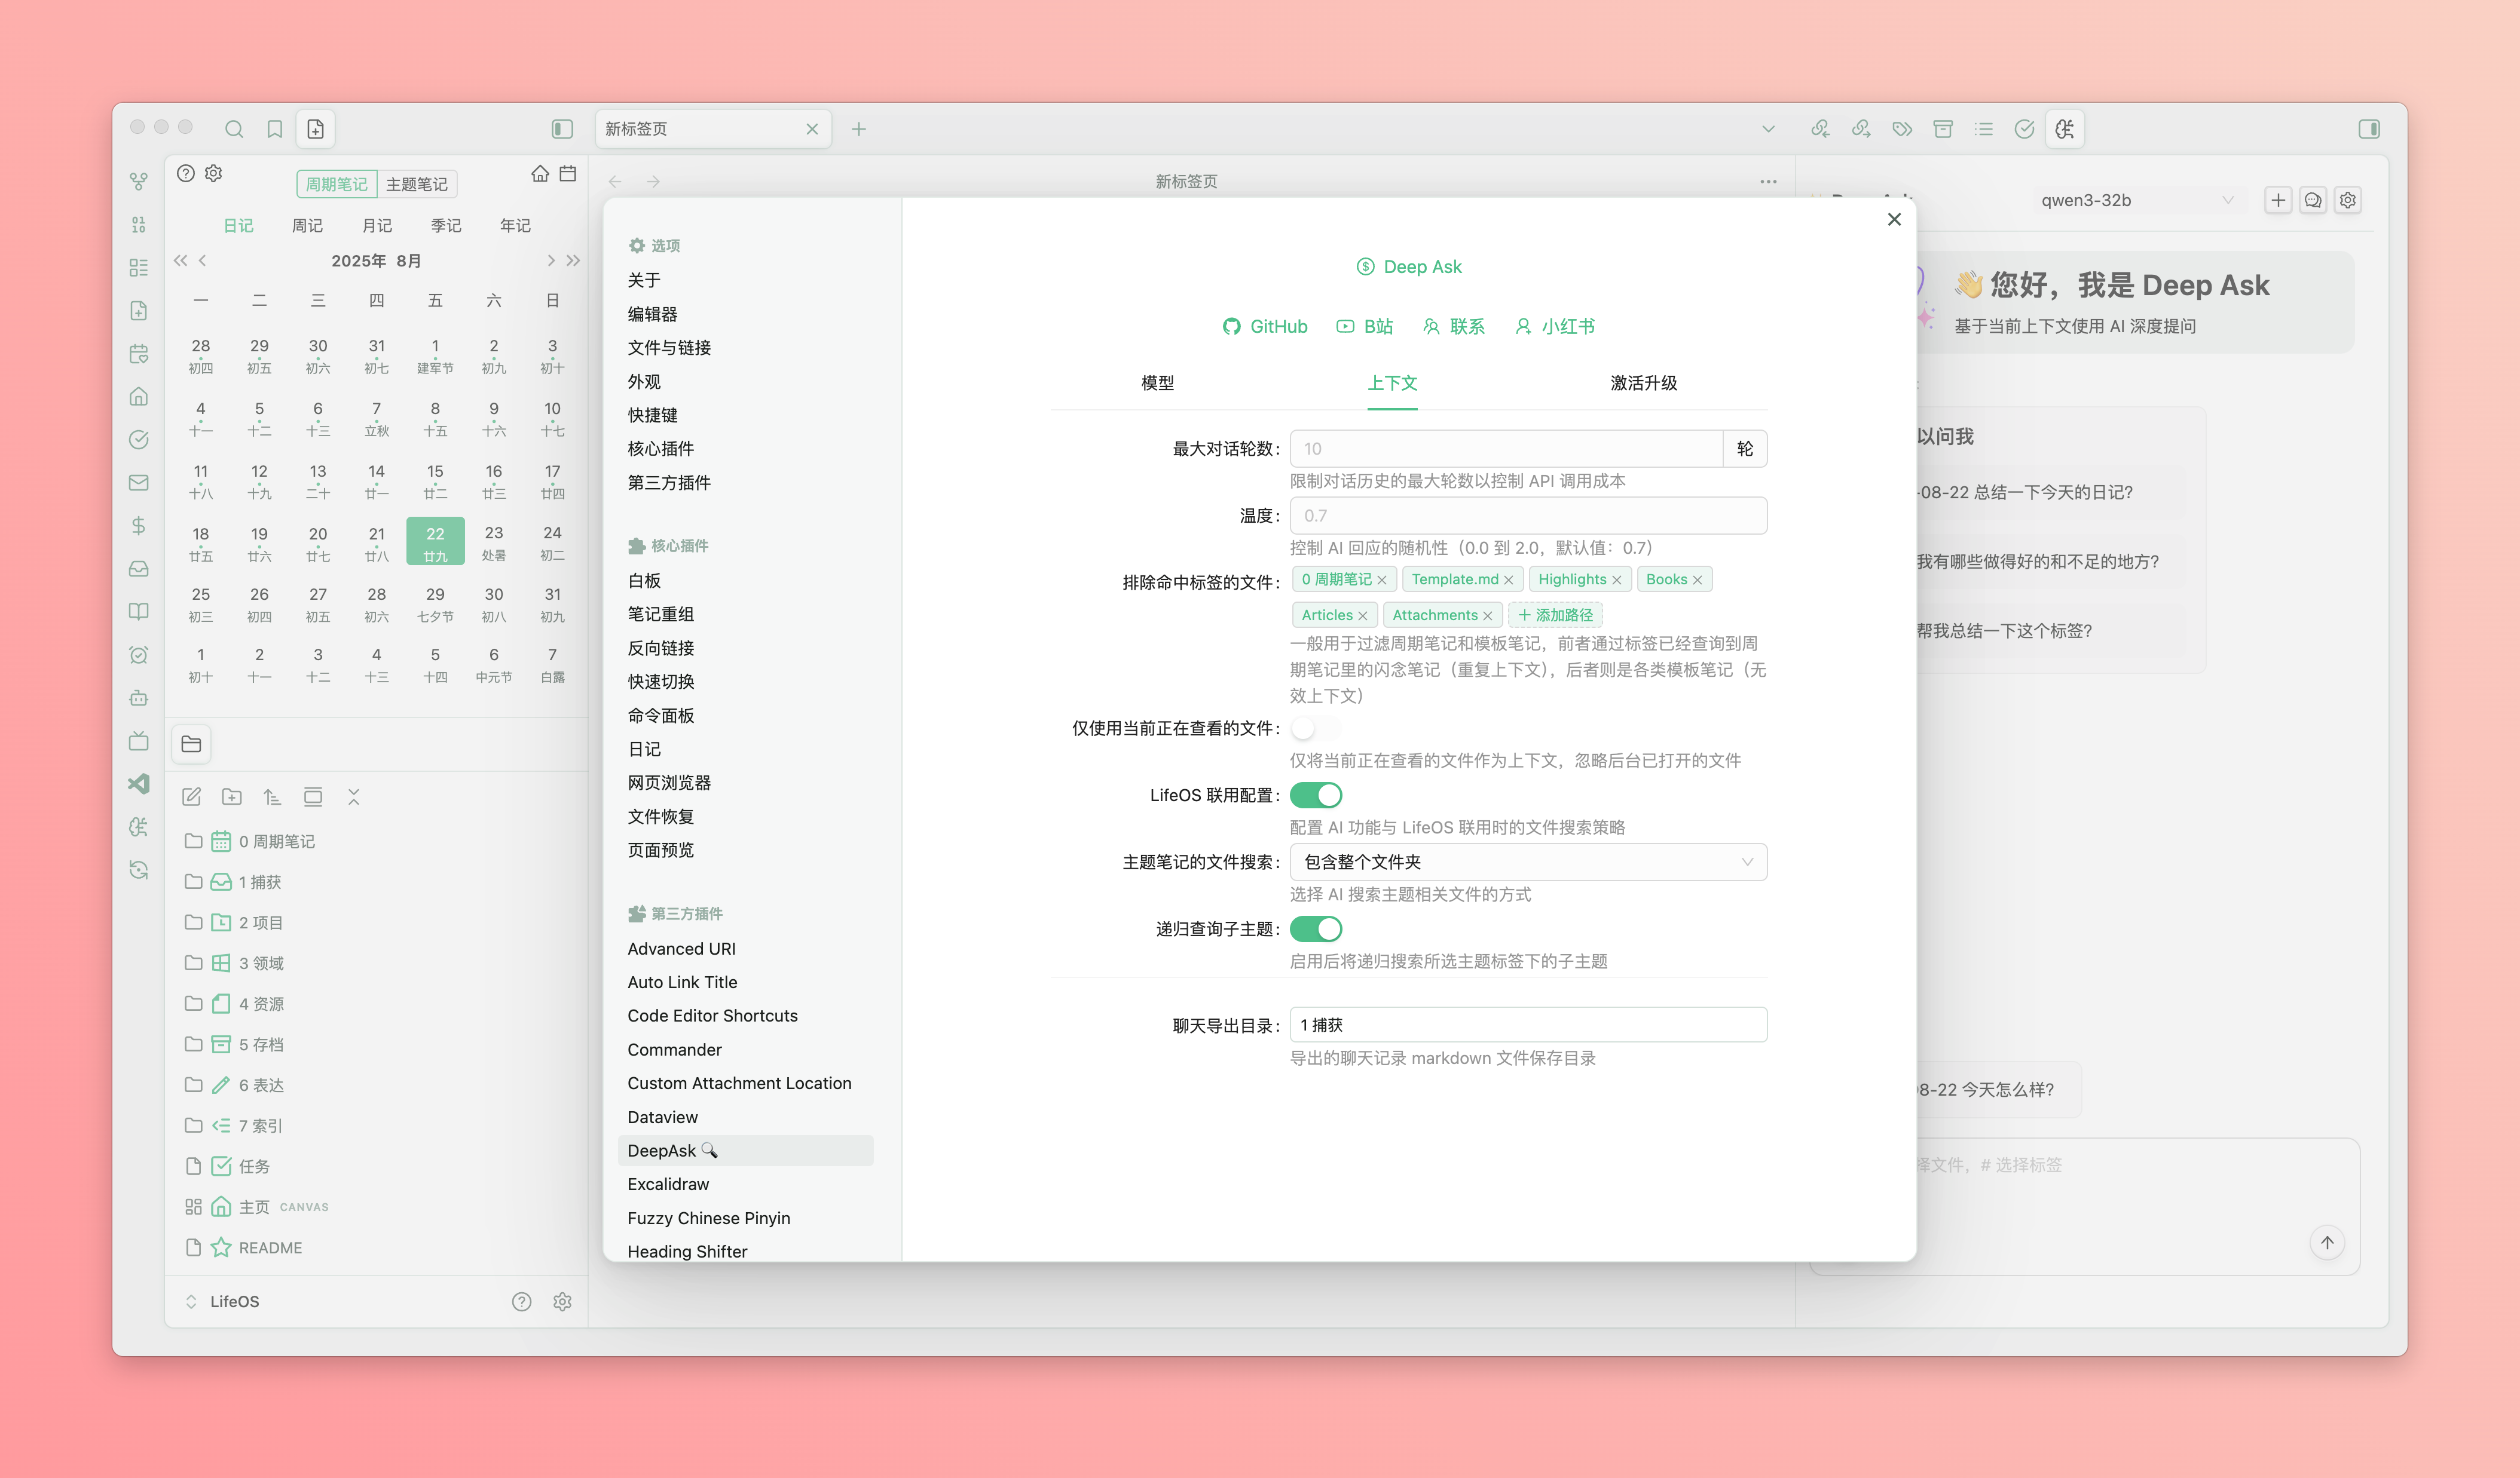Open the Deep Ask robot icon in right toolbar

coord(2064,129)
